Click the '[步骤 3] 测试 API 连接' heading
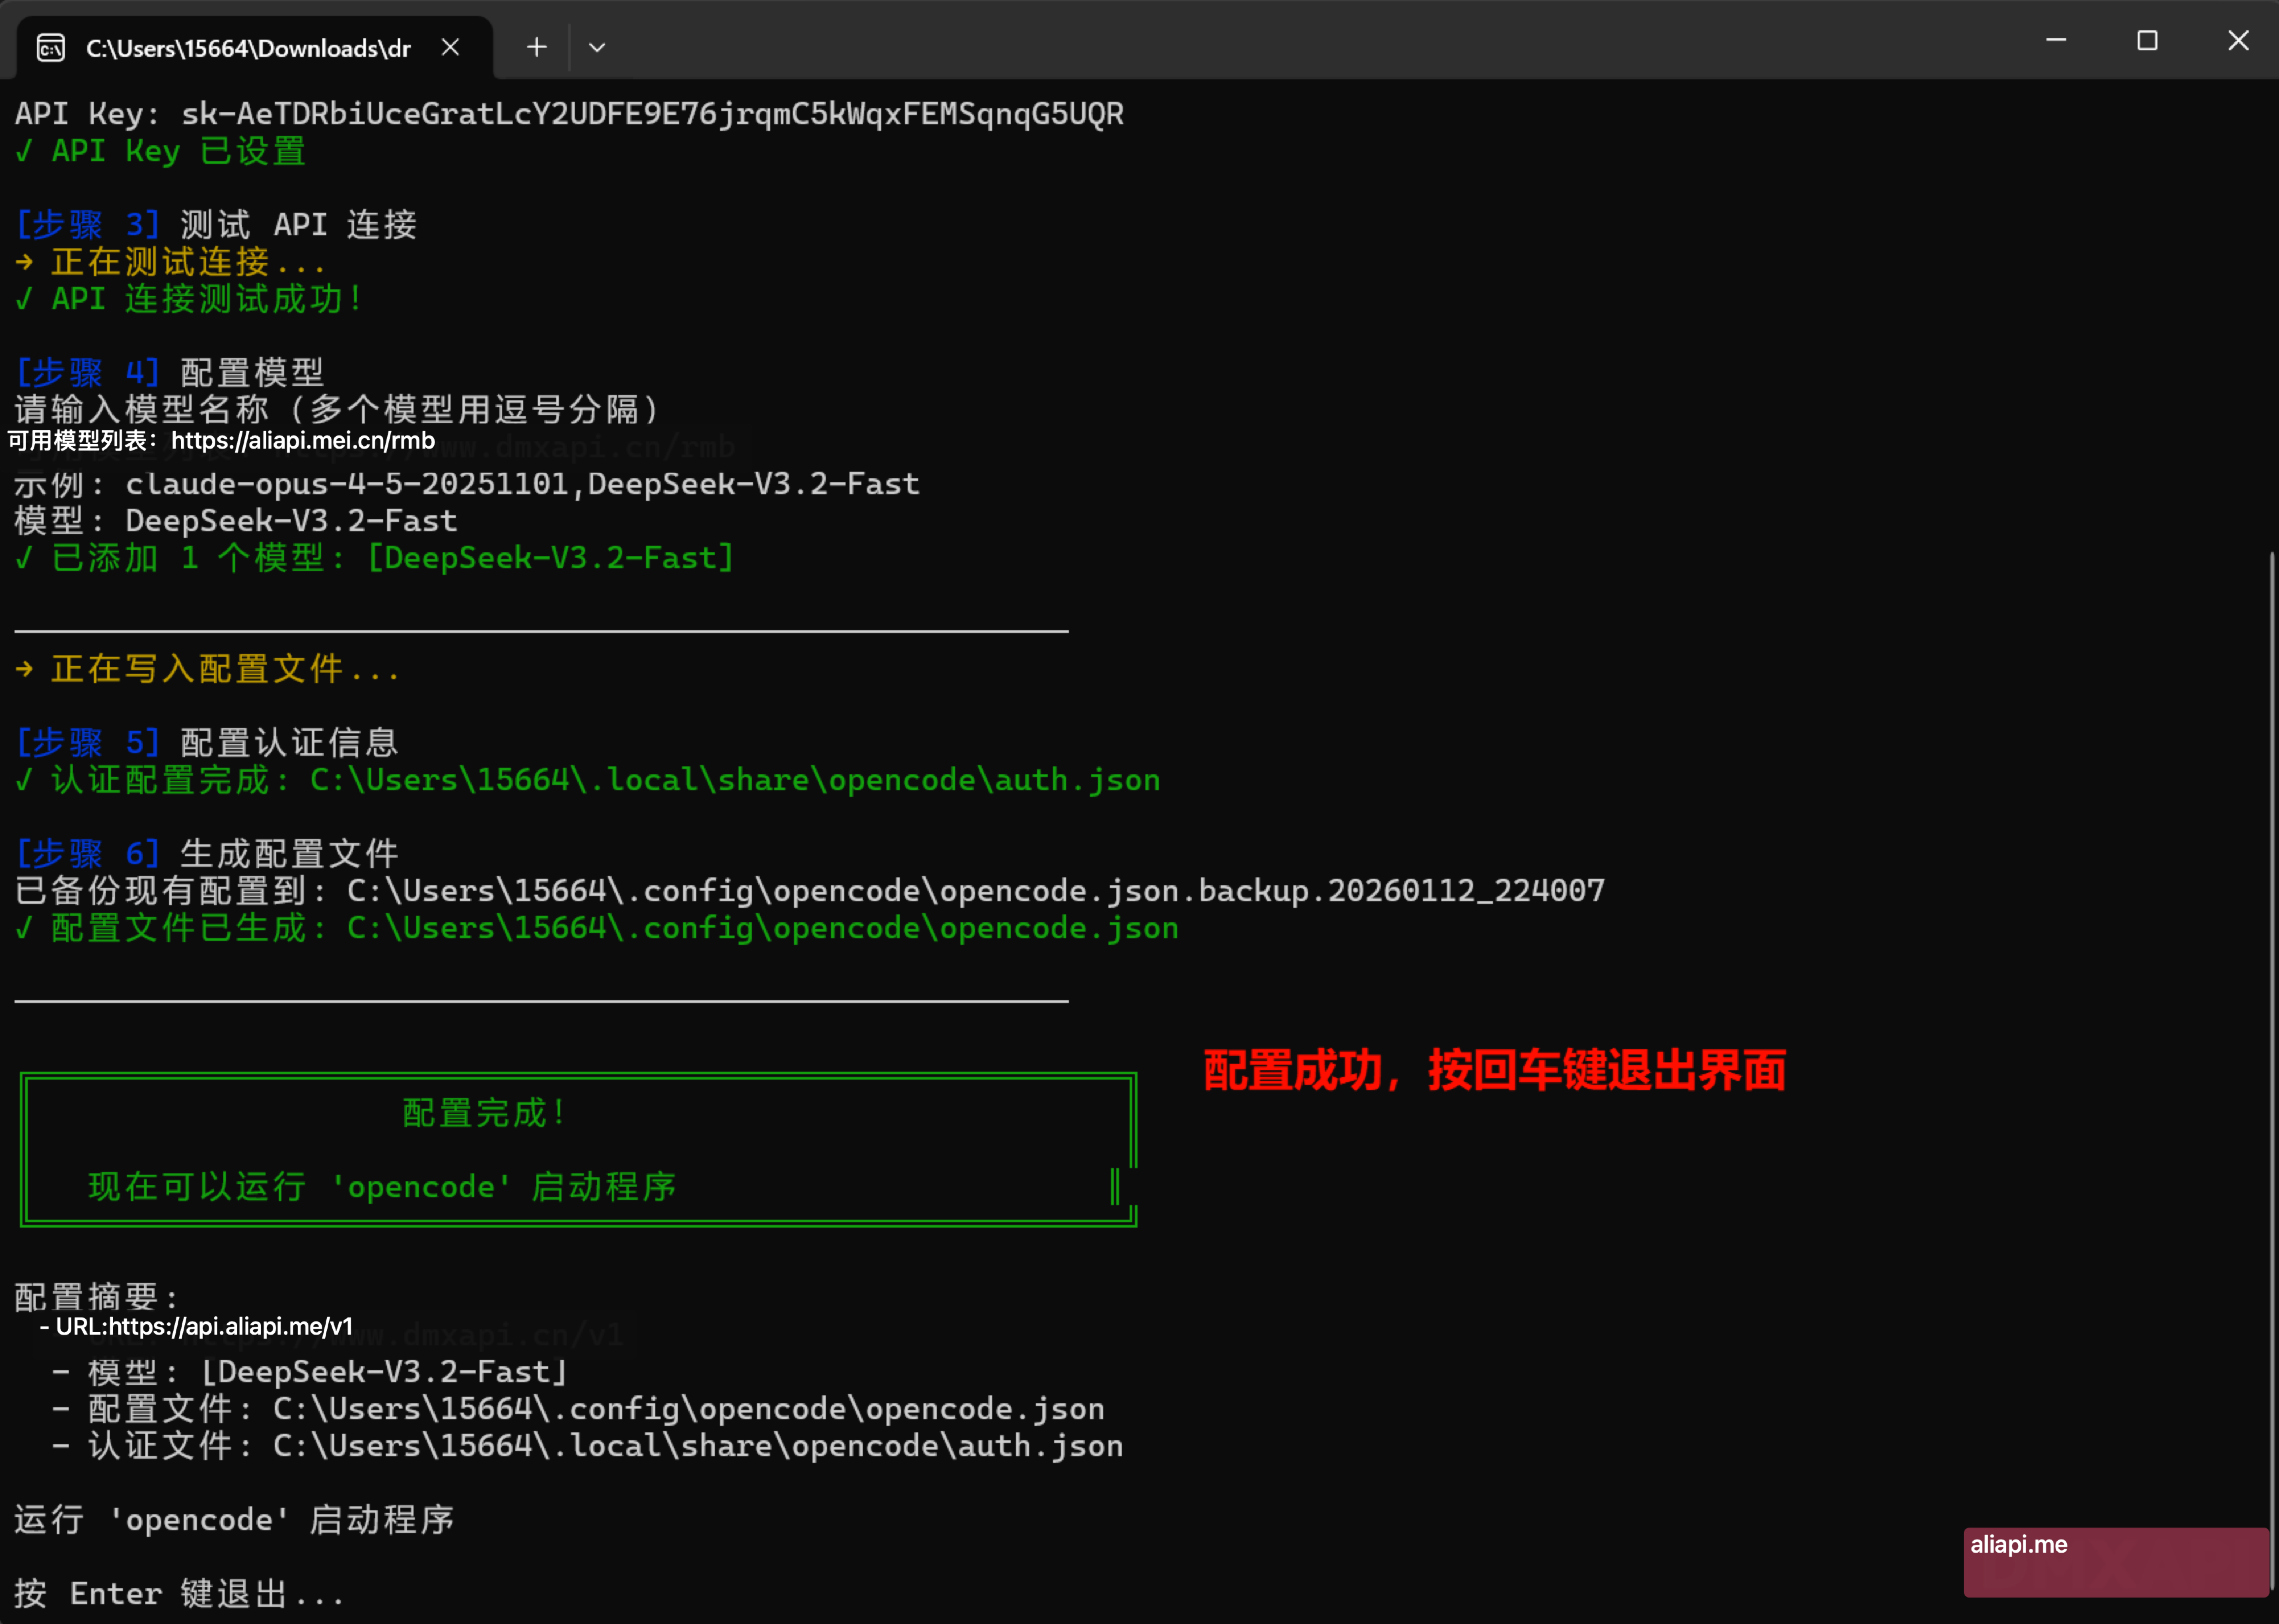This screenshot has height=1624, width=2279. point(216,225)
